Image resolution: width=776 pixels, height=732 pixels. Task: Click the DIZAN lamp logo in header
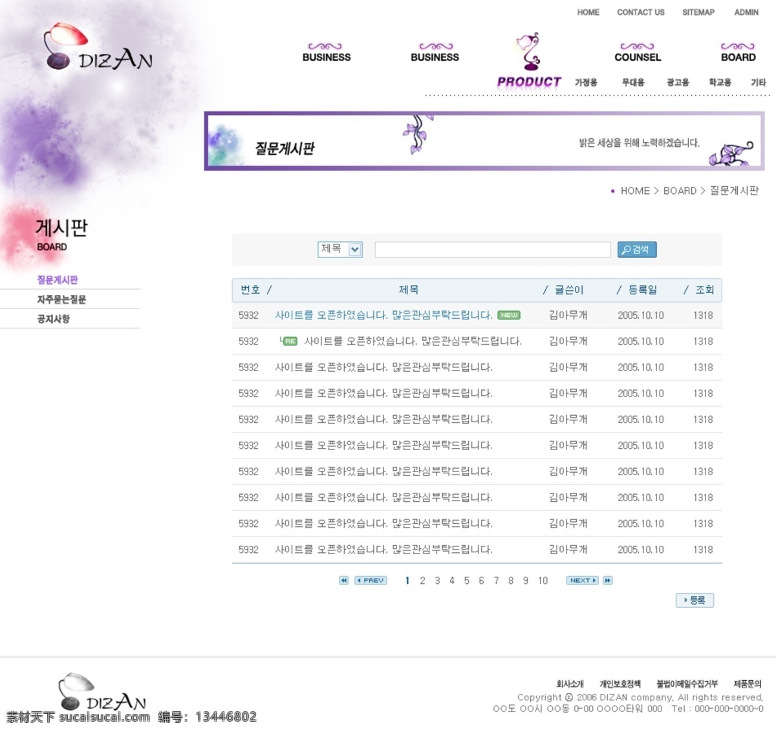(98, 47)
